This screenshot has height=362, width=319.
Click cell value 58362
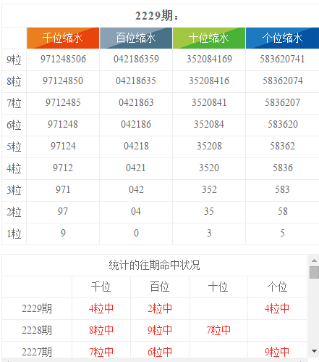(282, 146)
